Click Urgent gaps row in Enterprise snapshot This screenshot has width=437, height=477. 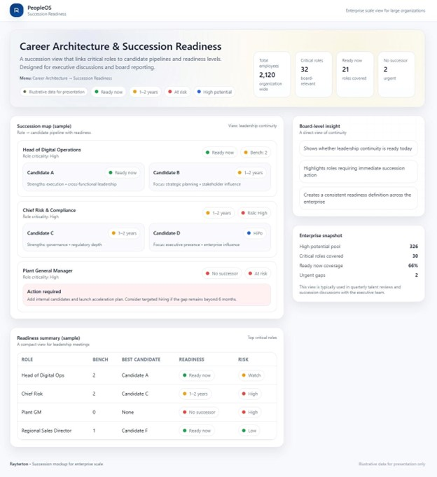tap(359, 275)
